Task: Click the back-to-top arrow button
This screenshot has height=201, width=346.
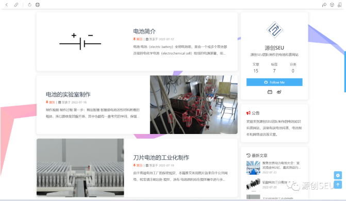Action: [x=338, y=185]
